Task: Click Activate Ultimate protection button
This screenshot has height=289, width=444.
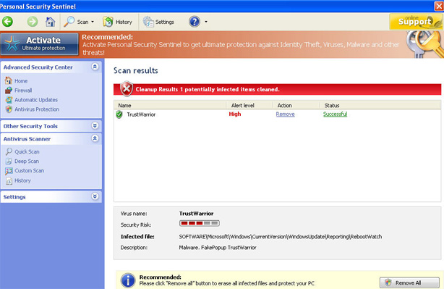Action: (x=39, y=44)
